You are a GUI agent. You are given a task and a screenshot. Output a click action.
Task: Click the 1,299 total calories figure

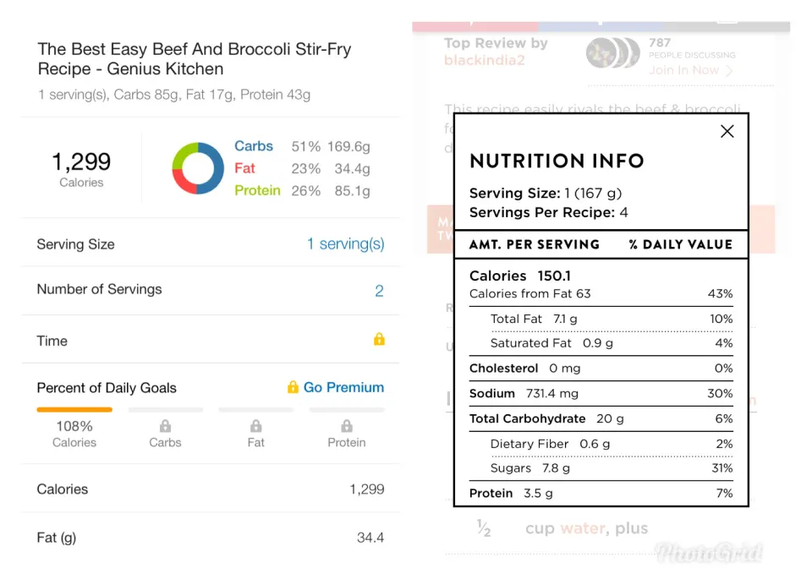coord(81,161)
